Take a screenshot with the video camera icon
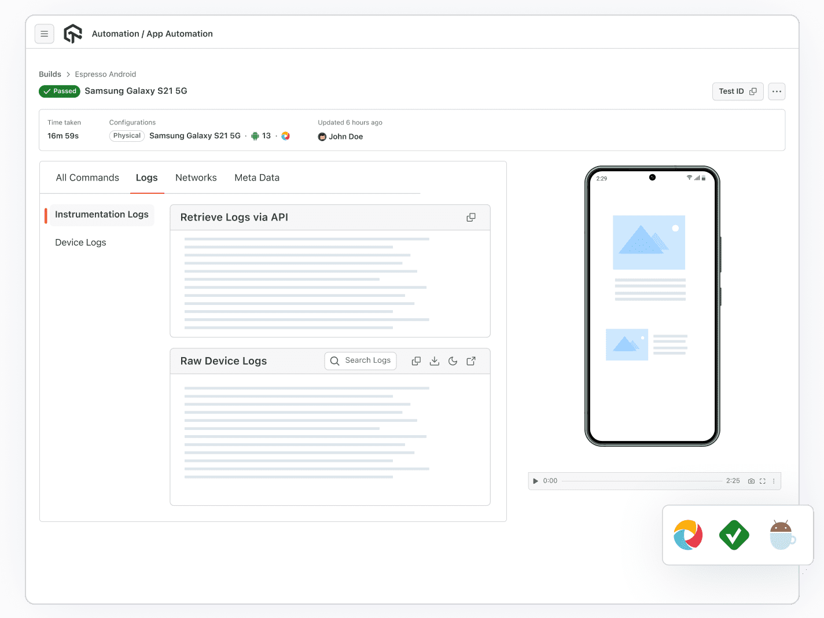 coord(751,481)
